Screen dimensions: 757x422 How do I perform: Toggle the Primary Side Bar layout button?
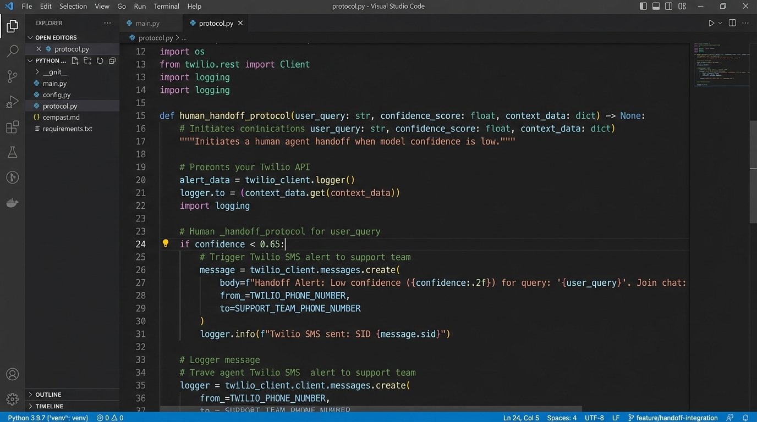pyautogui.click(x=643, y=7)
